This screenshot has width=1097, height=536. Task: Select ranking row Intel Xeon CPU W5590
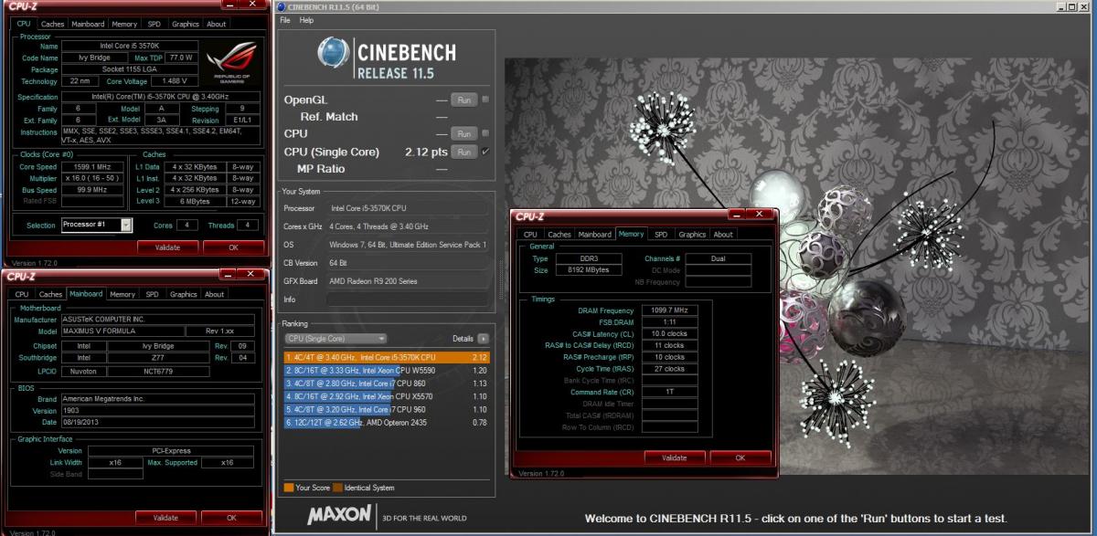(386, 371)
